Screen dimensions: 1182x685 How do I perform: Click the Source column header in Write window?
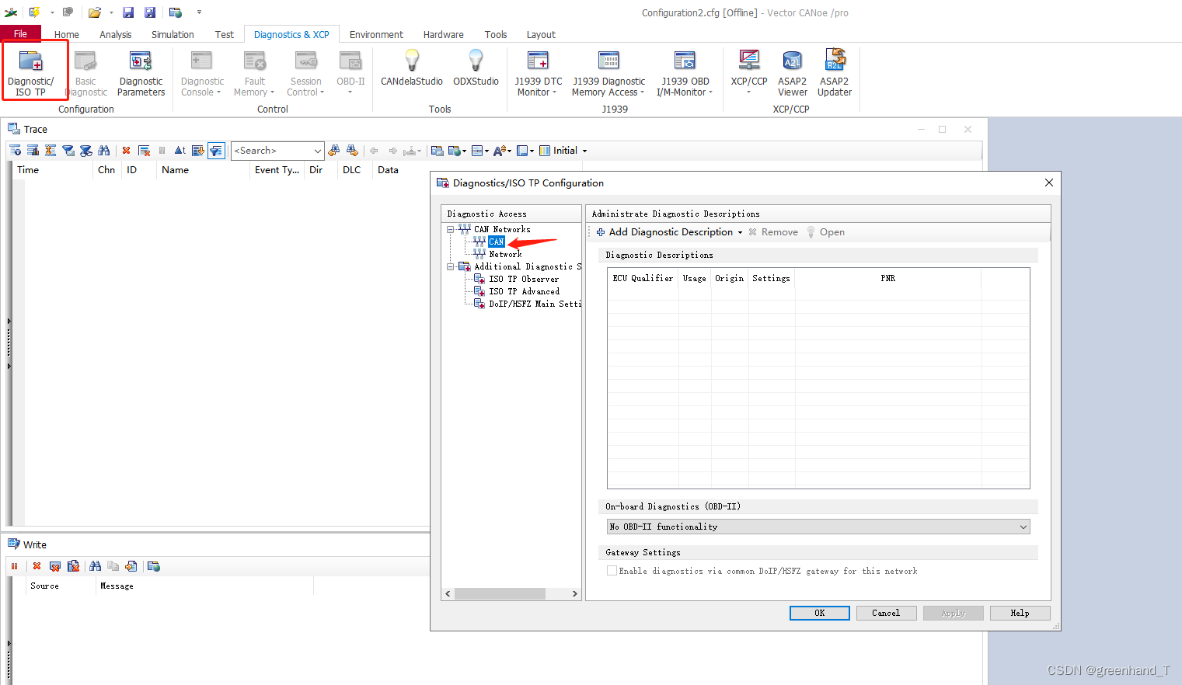61,586
